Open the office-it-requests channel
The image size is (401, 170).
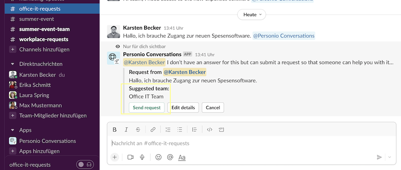pyautogui.click(x=52, y=9)
